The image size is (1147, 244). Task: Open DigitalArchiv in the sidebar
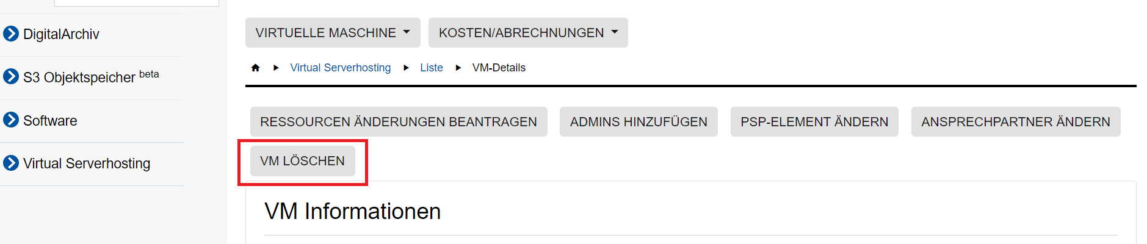tap(61, 34)
